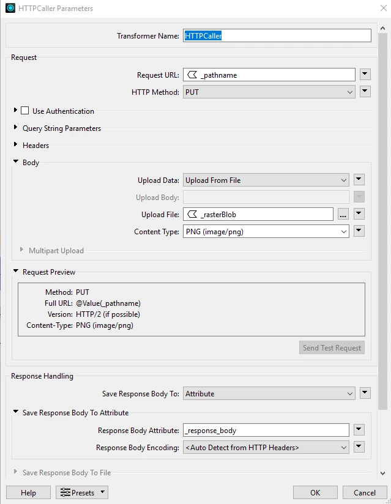Open the Content Type combo box
391x504 pixels.
coord(266,231)
